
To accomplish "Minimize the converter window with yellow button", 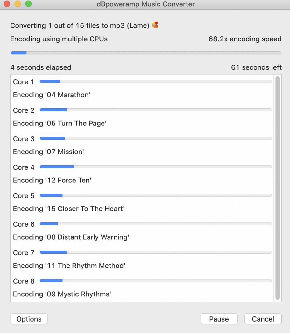I will point(18,4).
